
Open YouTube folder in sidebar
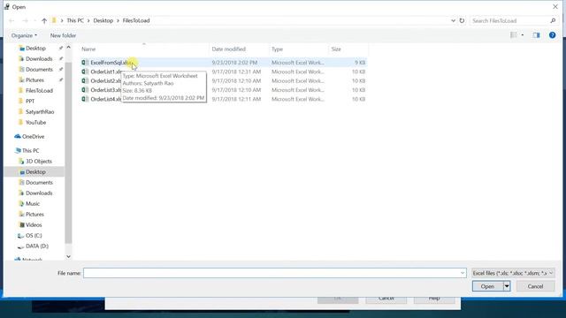(35, 123)
